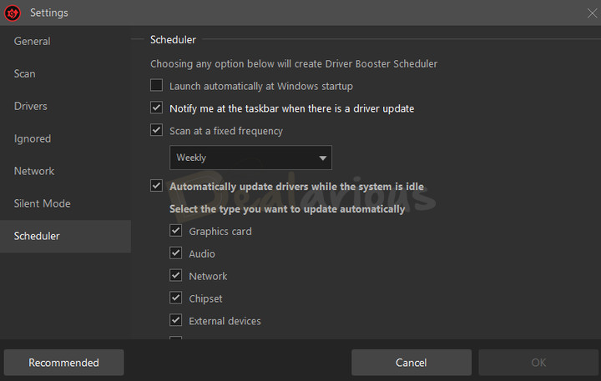Viewport: 601px width, 381px height.
Task: Switch to the Scan settings tab
Action: click(24, 73)
